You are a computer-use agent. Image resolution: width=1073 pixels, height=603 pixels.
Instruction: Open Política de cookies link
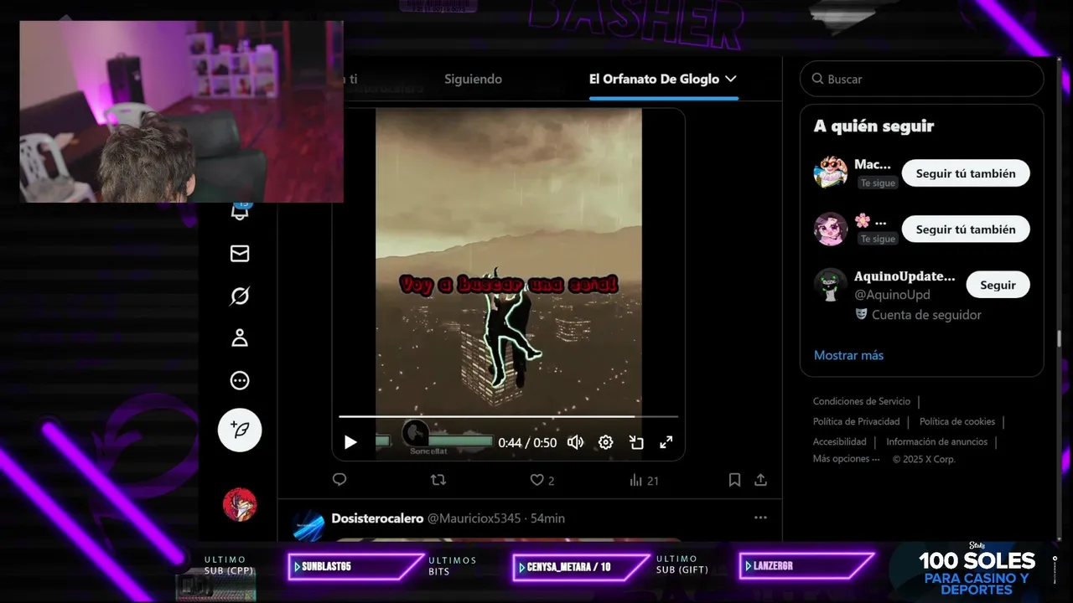click(x=957, y=421)
